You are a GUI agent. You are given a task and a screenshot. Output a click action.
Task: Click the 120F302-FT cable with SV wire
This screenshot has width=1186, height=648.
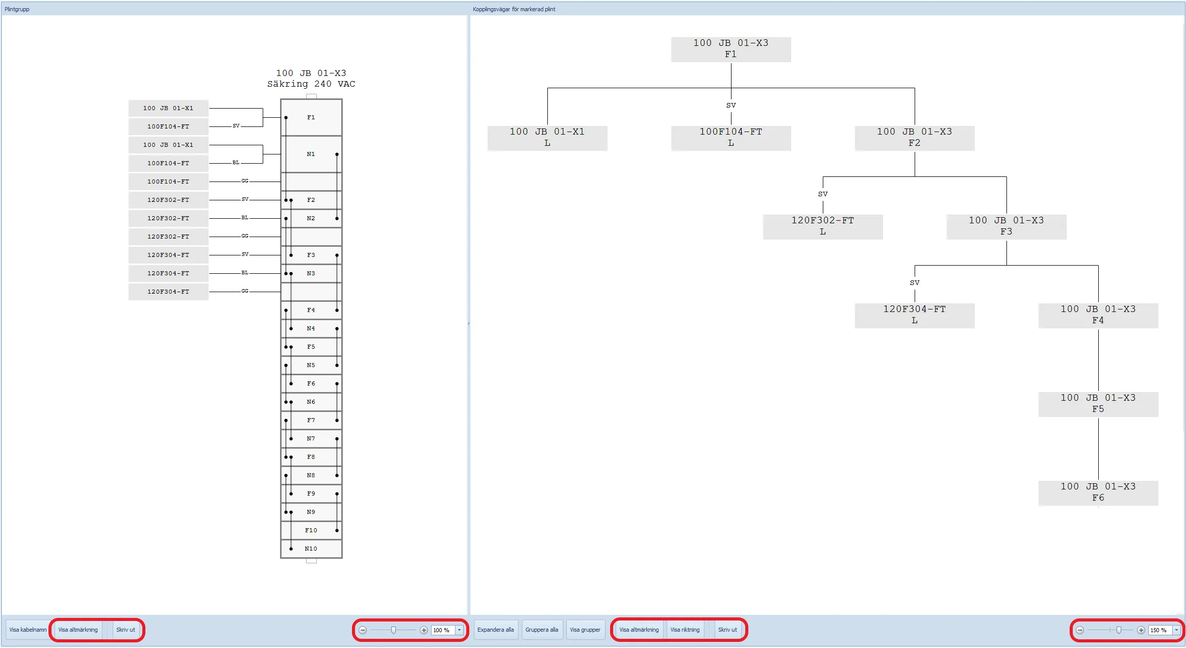tap(168, 200)
